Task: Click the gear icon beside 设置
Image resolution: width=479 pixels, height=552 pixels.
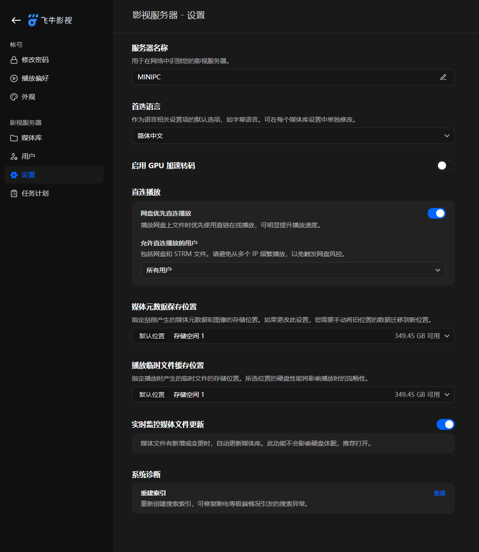Action: [14, 175]
